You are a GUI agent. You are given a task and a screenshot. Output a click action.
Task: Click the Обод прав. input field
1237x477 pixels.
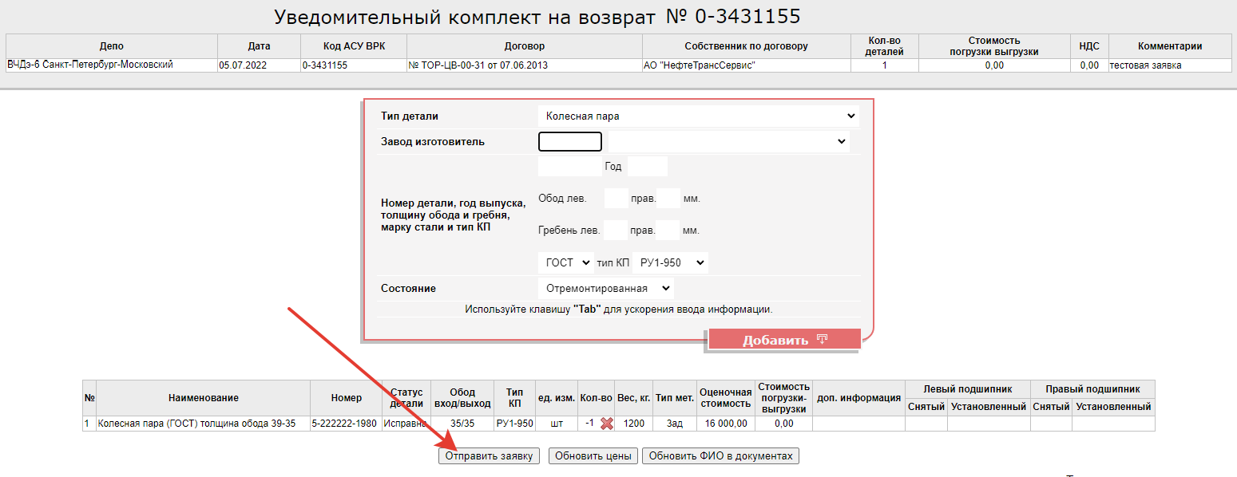coord(668,198)
